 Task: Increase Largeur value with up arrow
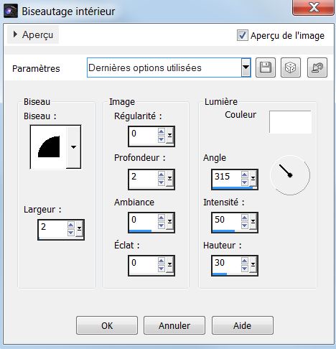[x=70, y=225]
